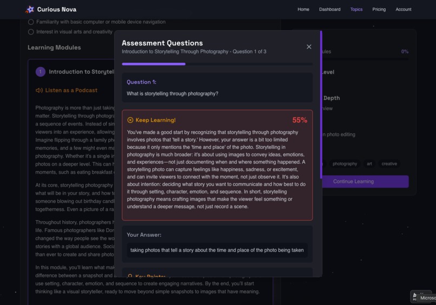Viewport: 436px width, 305px height.
Task: Click the Keep Learning! feedback title
Action: [x=155, y=120]
